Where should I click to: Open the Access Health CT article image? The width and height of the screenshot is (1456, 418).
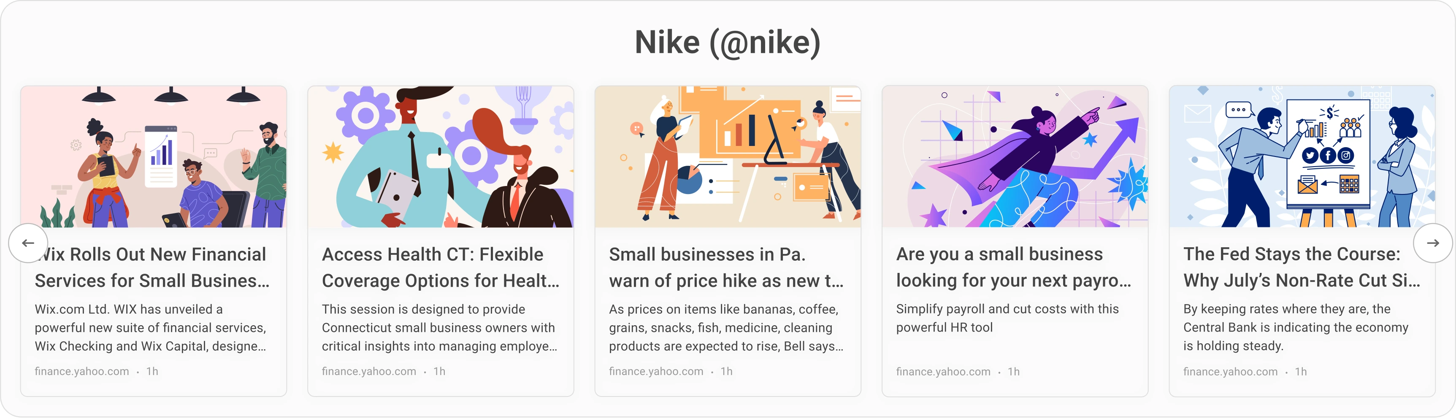pyautogui.click(x=440, y=156)
